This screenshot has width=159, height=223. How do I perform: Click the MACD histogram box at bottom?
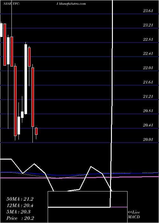point(87,207)
